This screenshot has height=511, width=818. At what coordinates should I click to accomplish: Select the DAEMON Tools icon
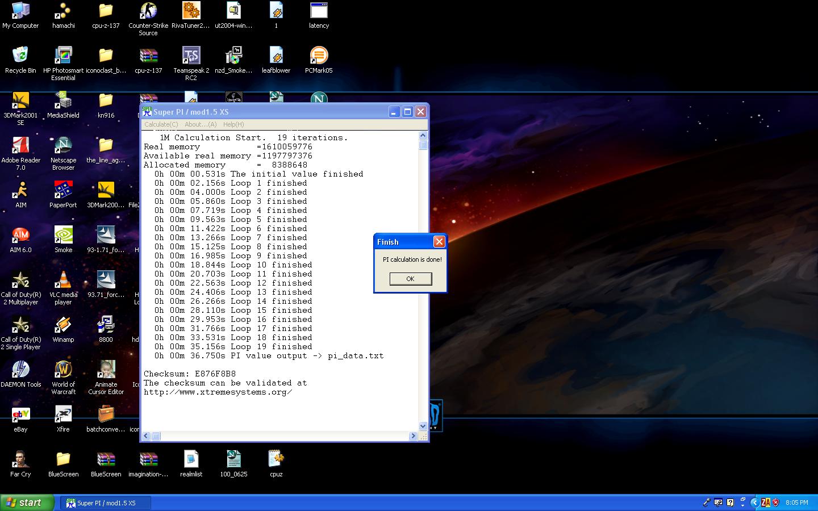(x=20, y=374)
